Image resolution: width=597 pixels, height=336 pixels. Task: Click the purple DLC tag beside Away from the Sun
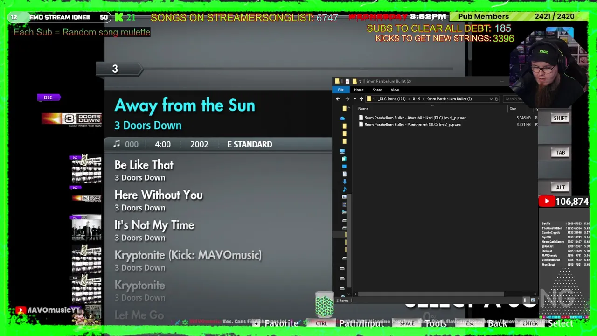49,98
